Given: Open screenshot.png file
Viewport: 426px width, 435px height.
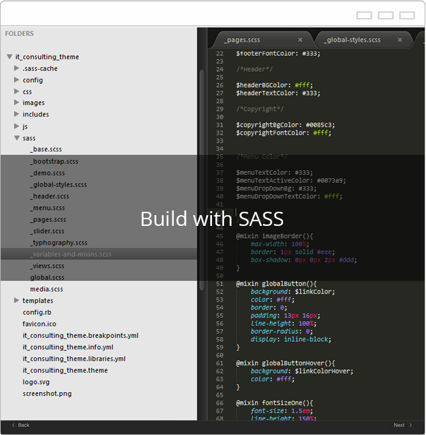Looking at the screenshot, I should point(47,393).
